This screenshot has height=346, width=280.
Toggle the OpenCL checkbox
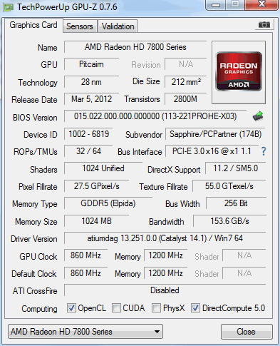coord(71,308)
